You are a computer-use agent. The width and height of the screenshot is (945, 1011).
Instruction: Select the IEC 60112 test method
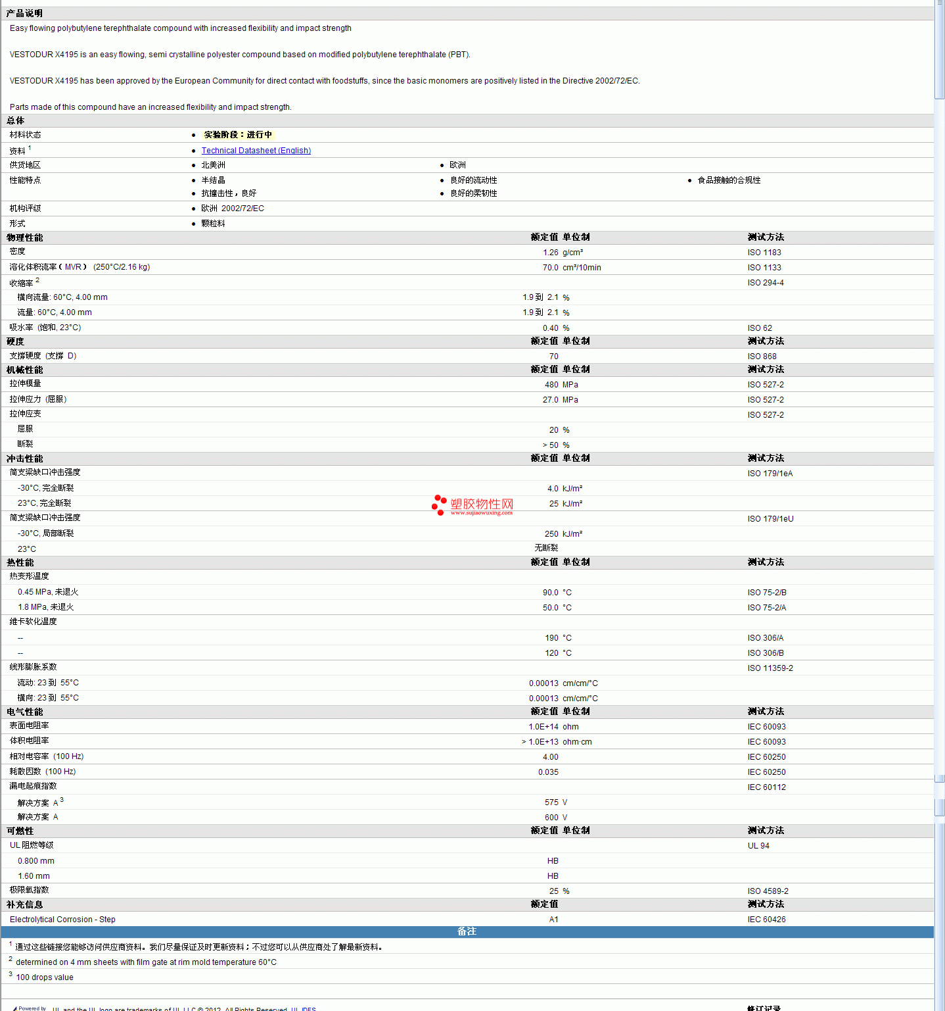click(767, 787)
